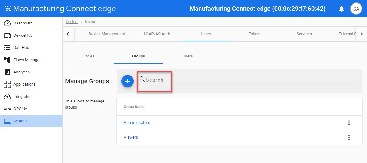Image resolution: width=367 pixels, height=163 pixels.
Task: Open the Users sub-tab under Groups row
Action: 187,56
